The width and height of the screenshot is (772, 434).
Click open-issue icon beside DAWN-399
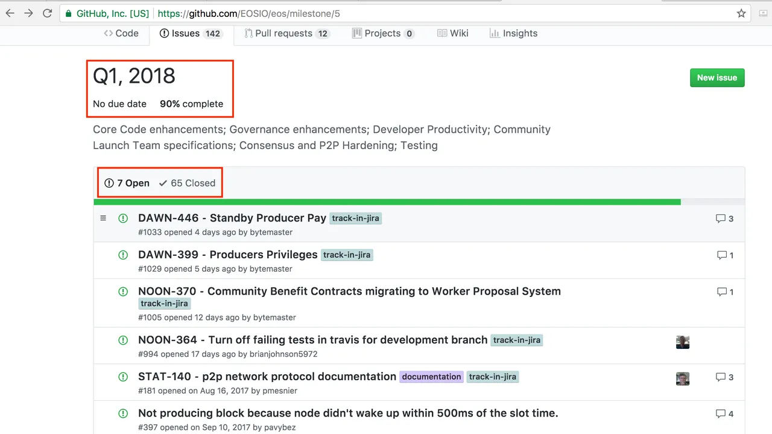point(123,255)
